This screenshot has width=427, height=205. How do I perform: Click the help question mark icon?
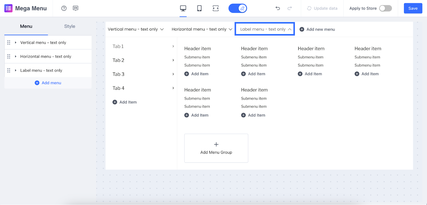pos(64,8)
